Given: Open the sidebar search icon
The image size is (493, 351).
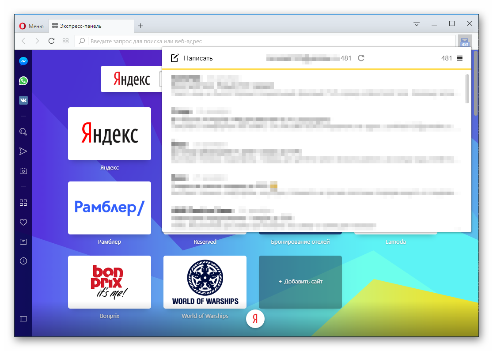Looking at the screenshot, I should click(x=23, y=132).
